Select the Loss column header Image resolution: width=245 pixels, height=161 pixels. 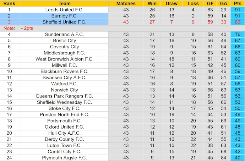193,4
